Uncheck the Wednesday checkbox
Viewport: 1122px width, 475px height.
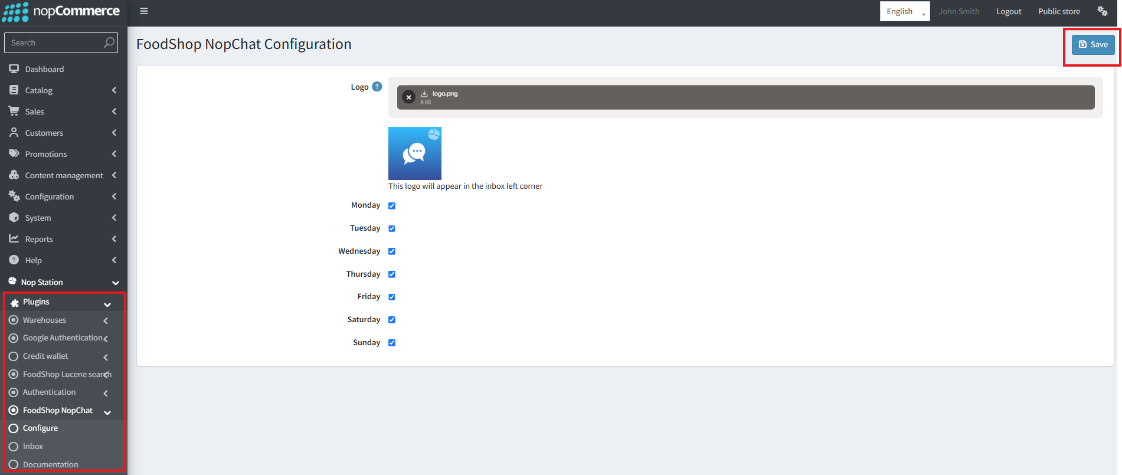click(x=392, y=251)
